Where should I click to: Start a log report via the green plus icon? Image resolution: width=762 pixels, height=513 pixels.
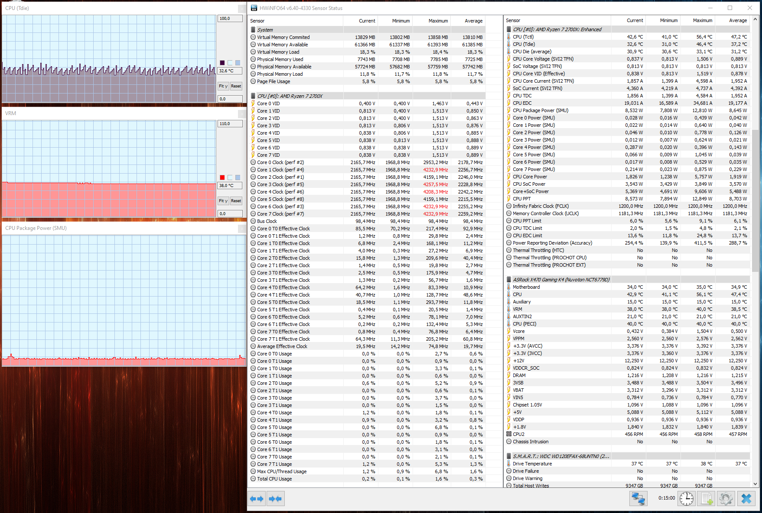point(707,498)
